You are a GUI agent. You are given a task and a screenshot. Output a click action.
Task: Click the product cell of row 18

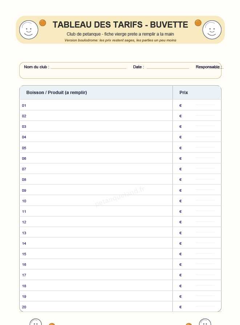96,285
